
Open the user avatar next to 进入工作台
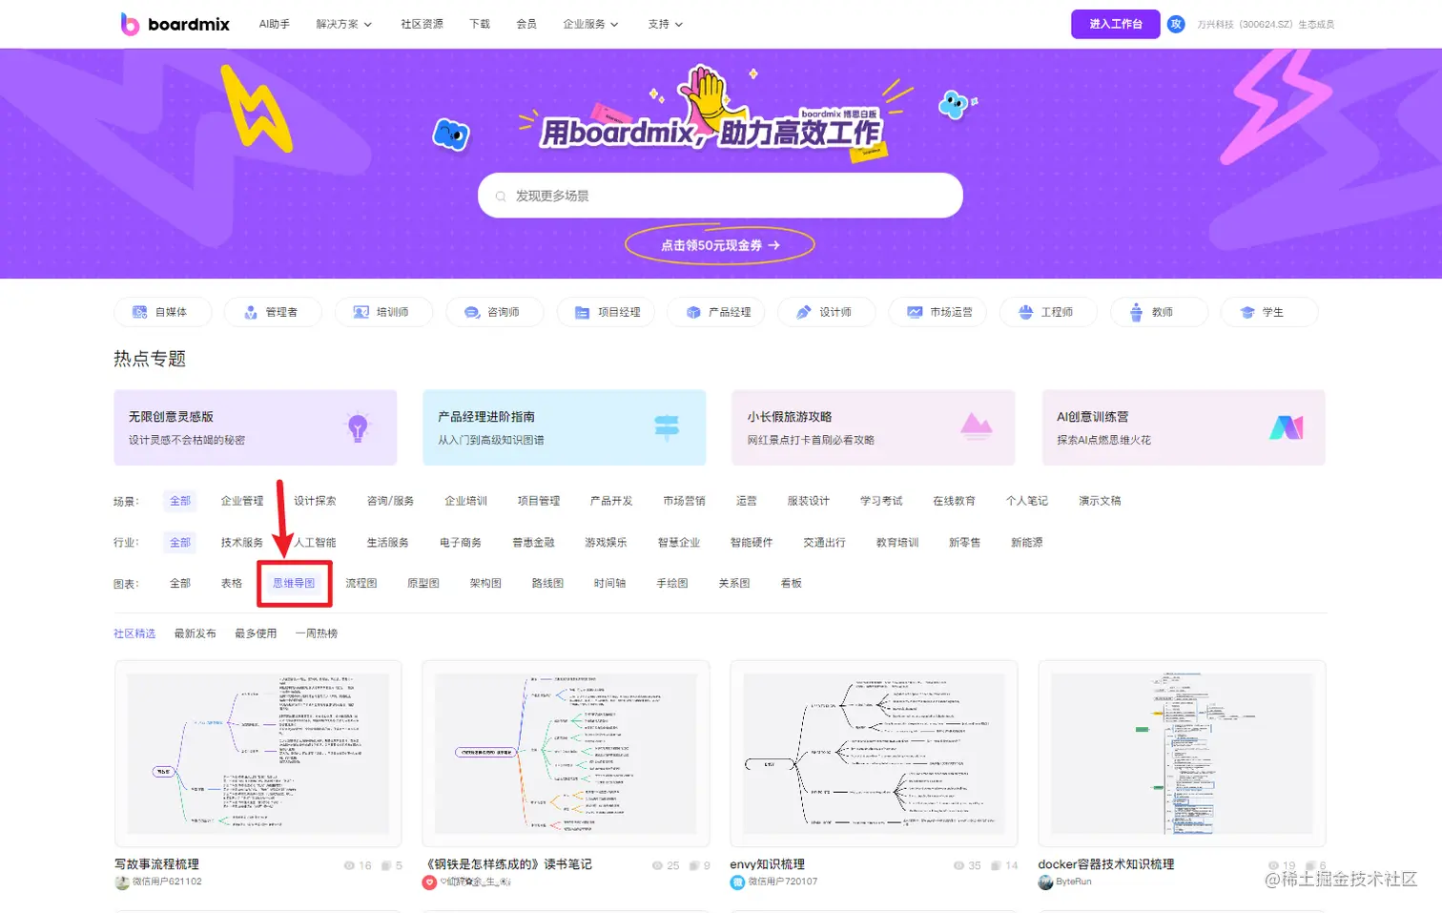(x=1176, y=24)
